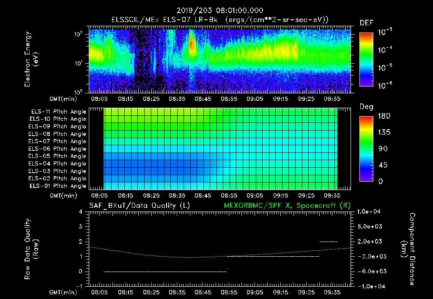Click the 10^-6 tick on DEF color bar
The height and width of the screenshot is (299, 433).
(x=385, y=85)
